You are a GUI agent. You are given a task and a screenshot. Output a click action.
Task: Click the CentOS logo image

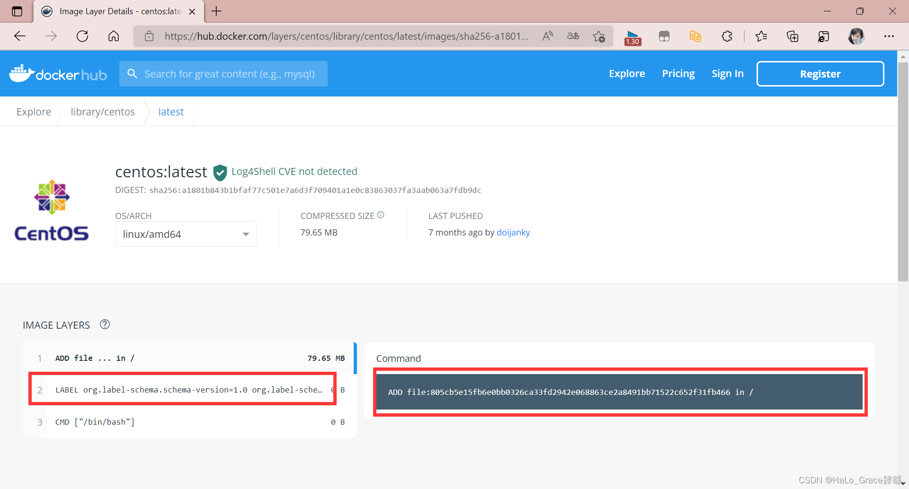click(52, 210)
